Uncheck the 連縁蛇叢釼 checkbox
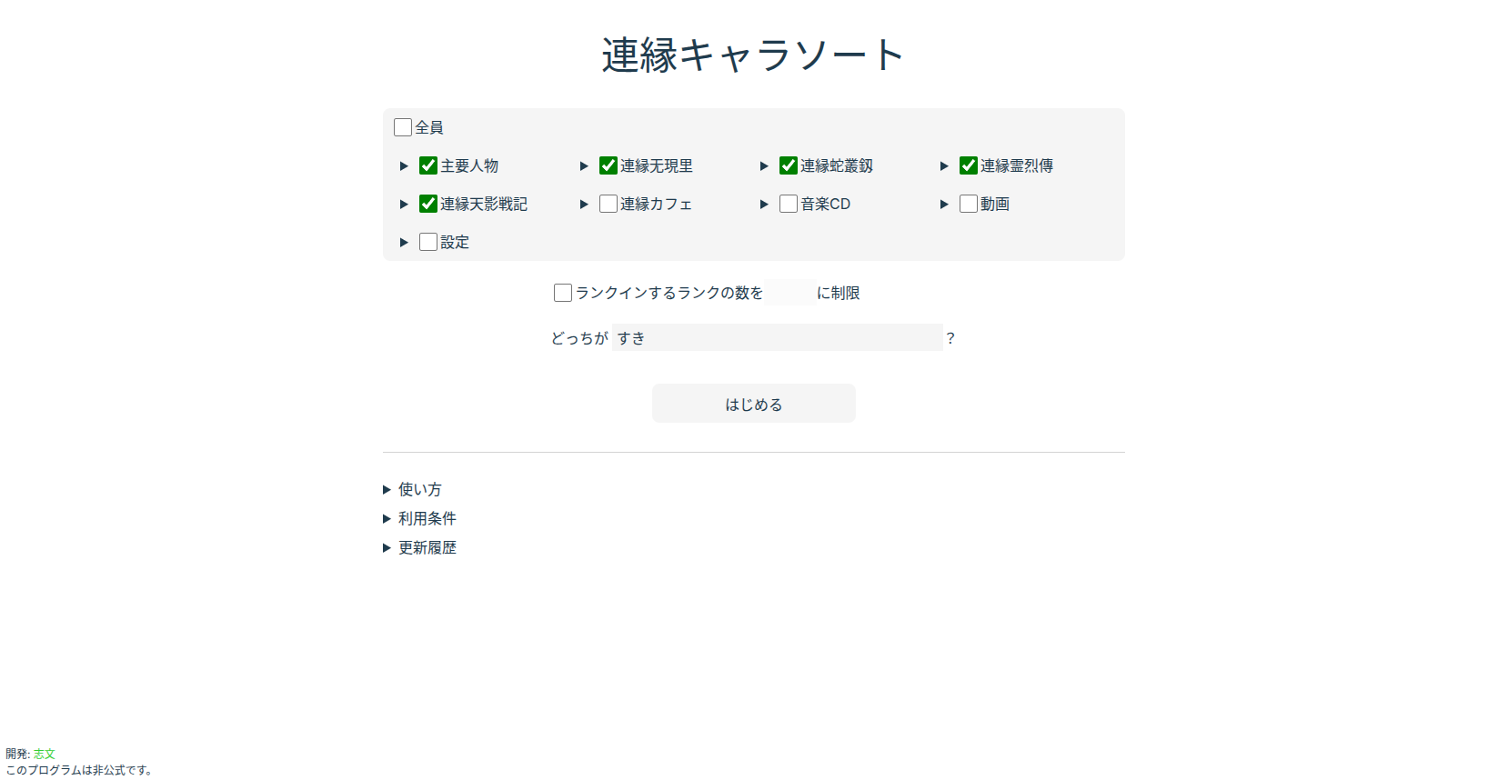 [789, 165]
